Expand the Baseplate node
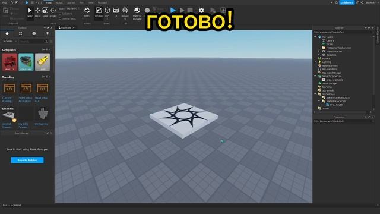 click(x=319, y=55)
